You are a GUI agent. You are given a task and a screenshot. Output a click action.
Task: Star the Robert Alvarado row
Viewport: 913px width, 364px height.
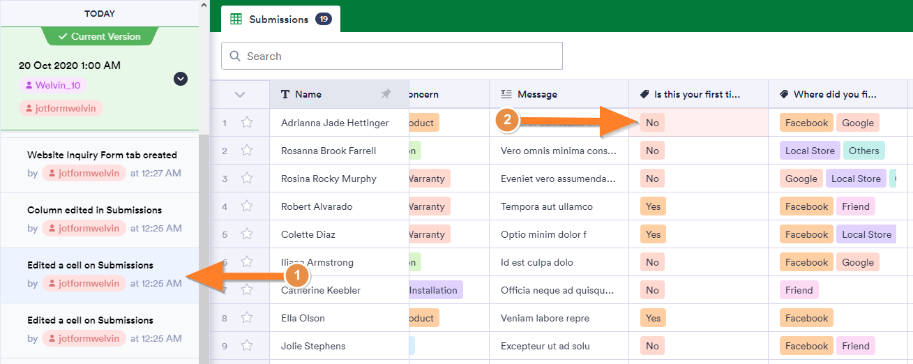coord(246,206)
